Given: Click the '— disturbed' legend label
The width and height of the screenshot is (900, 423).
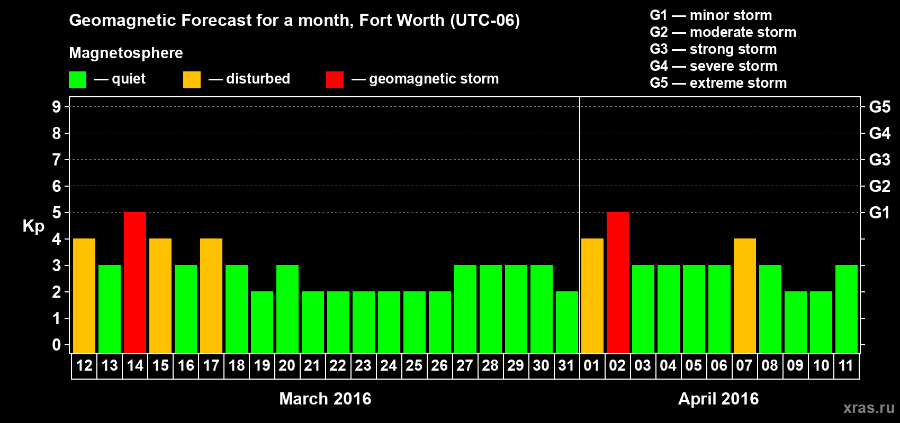Looking at the screenshot, I should point(249,79).
